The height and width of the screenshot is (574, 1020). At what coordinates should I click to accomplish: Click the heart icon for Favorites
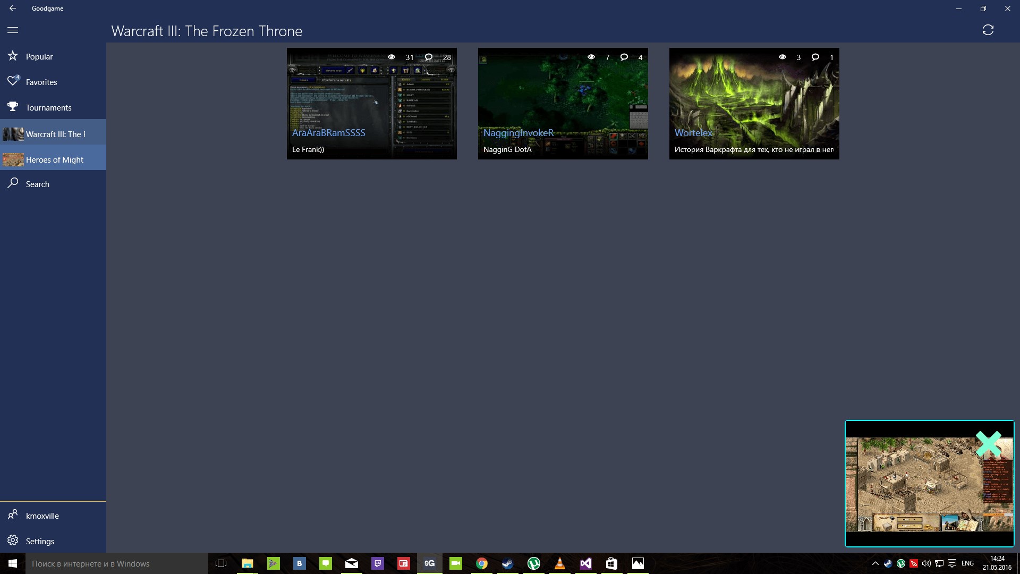point(13,81)
